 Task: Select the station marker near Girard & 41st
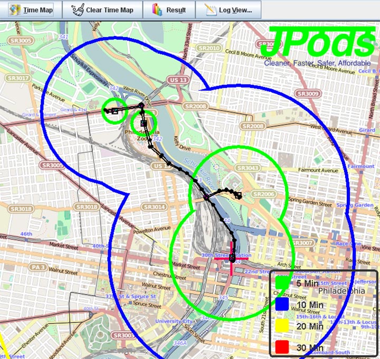[114, 110]
